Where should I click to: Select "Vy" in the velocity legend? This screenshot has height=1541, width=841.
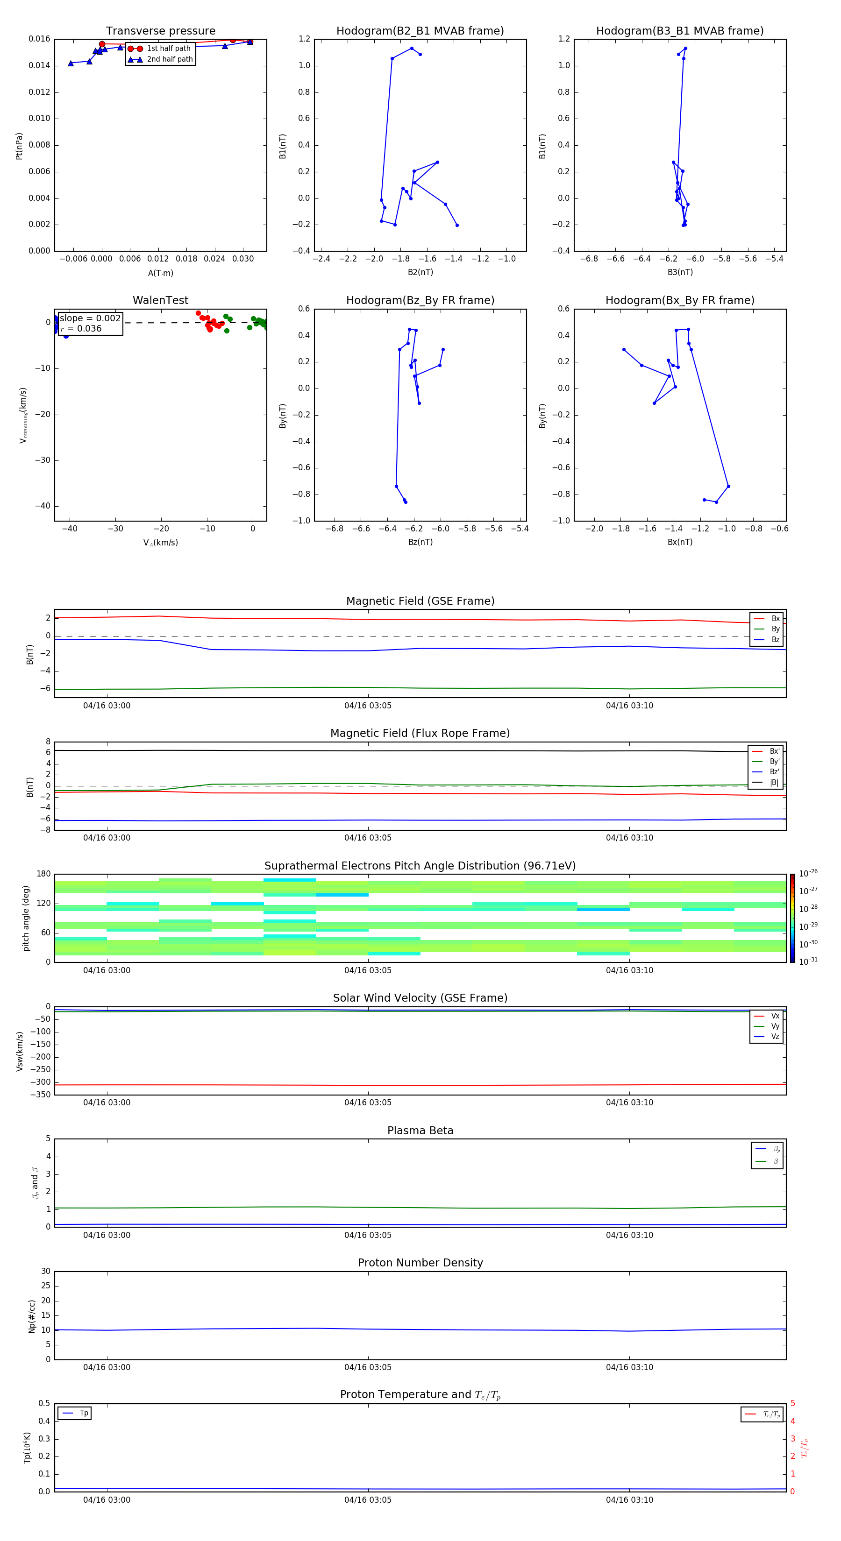point(775,1026)
